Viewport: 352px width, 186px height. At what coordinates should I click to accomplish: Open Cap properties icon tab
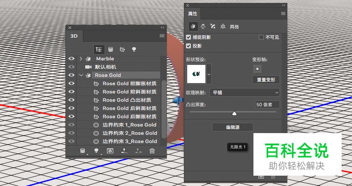(213, 26)
